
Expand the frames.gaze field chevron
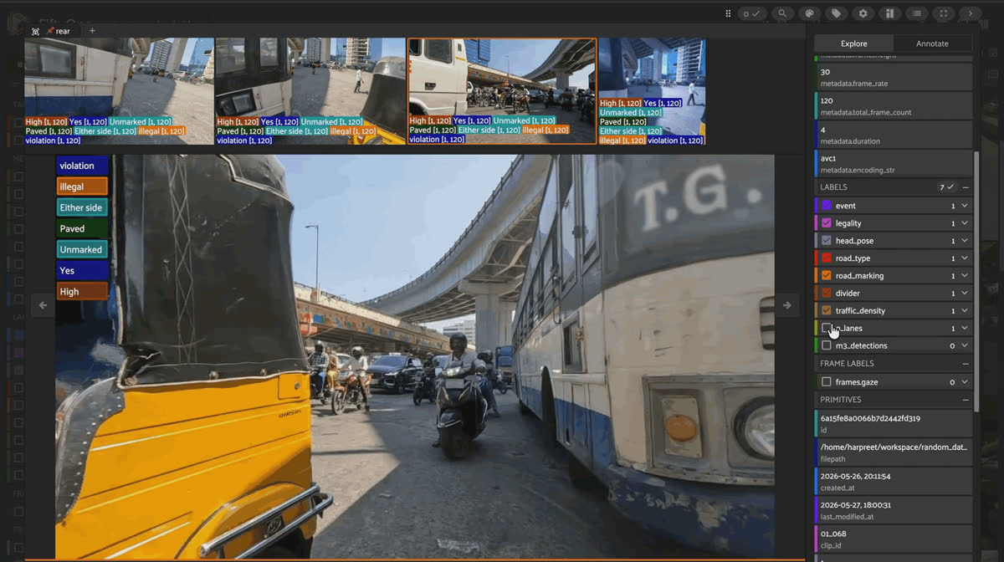coord(965,382)
